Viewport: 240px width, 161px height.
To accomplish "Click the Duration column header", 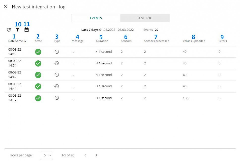I will [x=102, y=41].
